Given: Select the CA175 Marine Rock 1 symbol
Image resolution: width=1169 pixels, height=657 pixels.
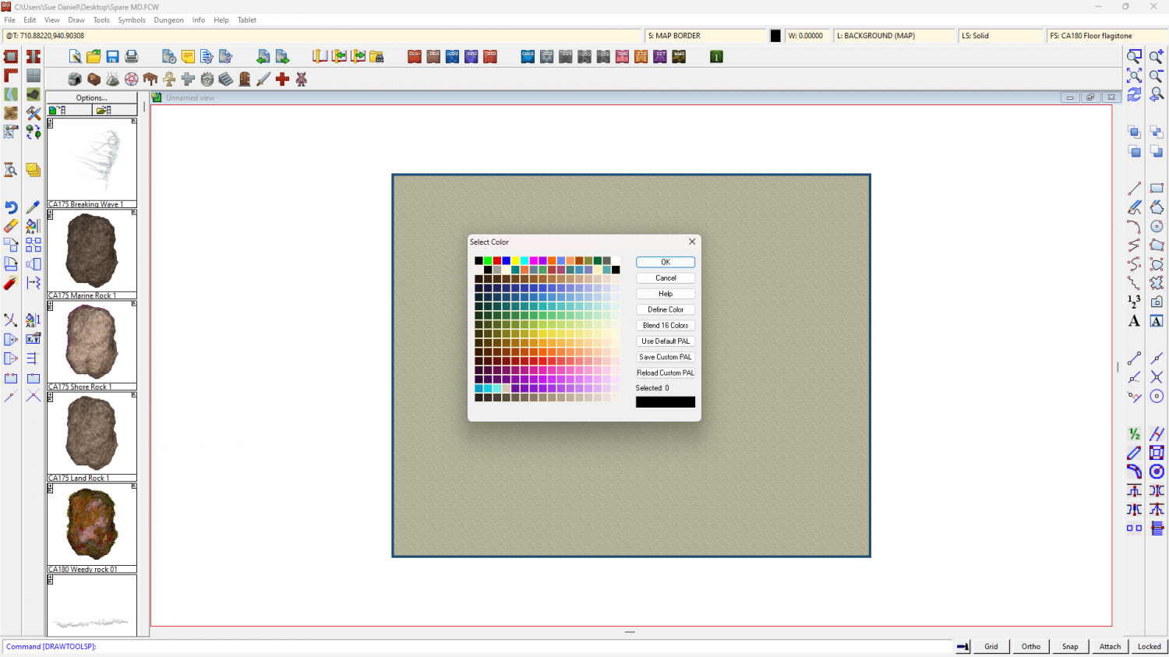Looking at the screenshot, I should point(92,254).
